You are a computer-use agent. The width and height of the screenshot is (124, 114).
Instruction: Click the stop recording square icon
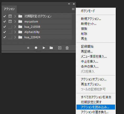(28, 48)
